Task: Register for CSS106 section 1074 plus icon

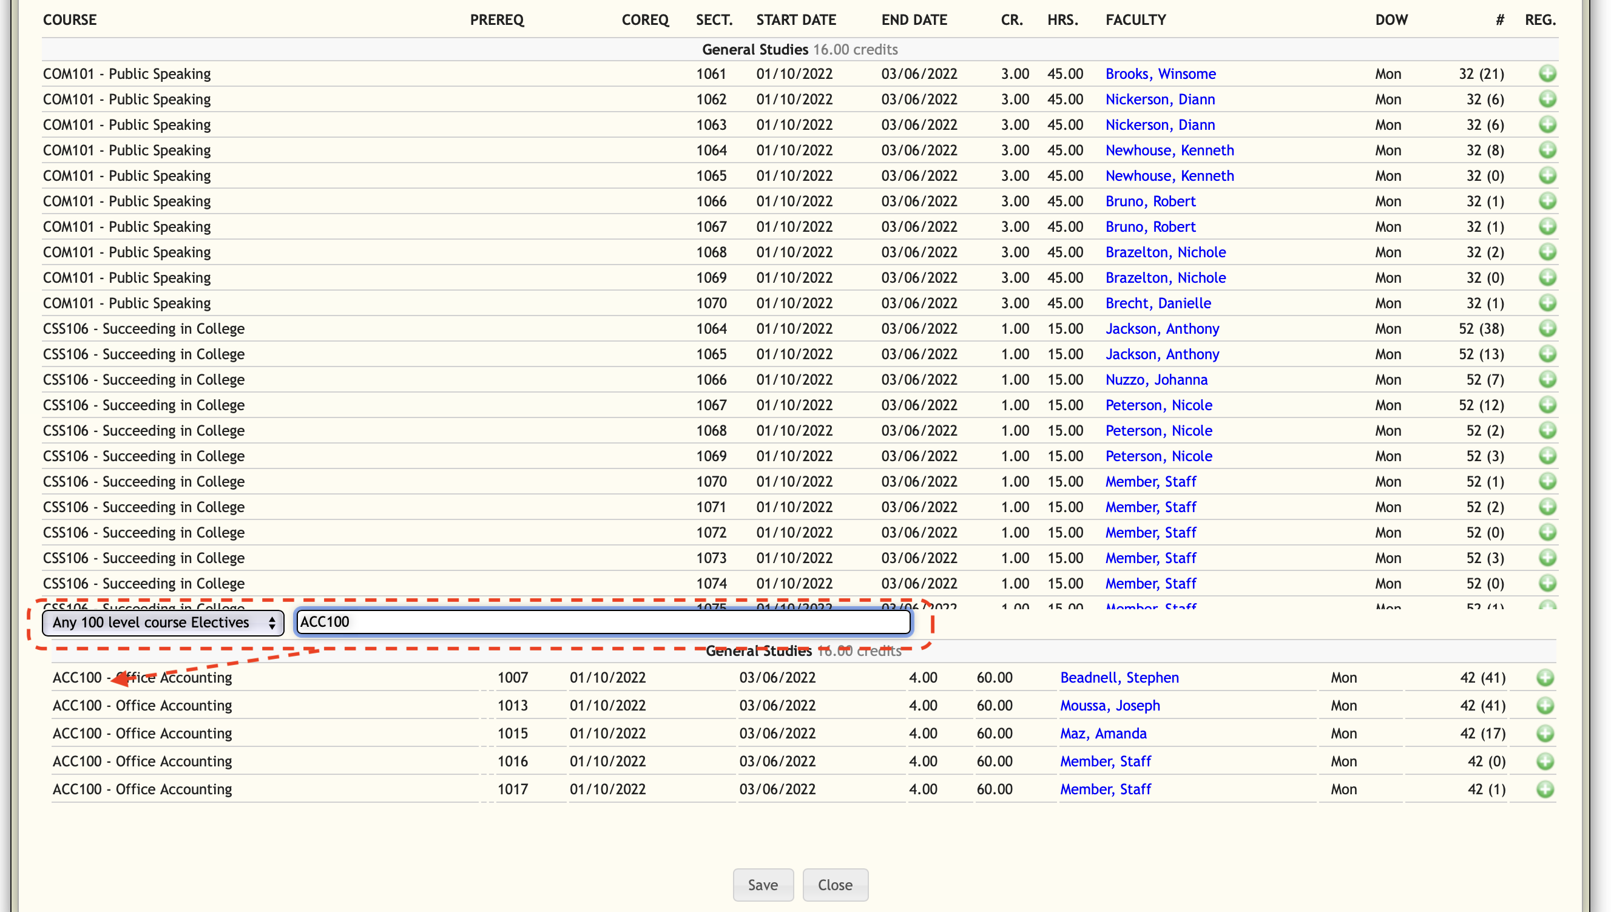Action: (x=1547, y=584)
